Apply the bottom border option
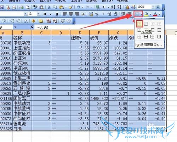Viewport: 177px width, 142px height. pos(146,24)
